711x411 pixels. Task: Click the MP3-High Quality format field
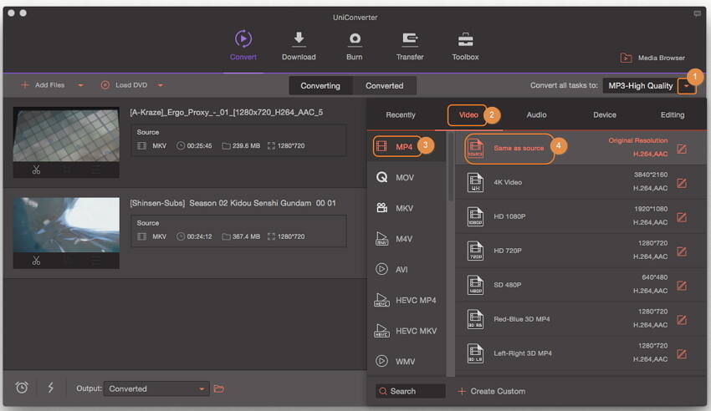tap(640, 85)
